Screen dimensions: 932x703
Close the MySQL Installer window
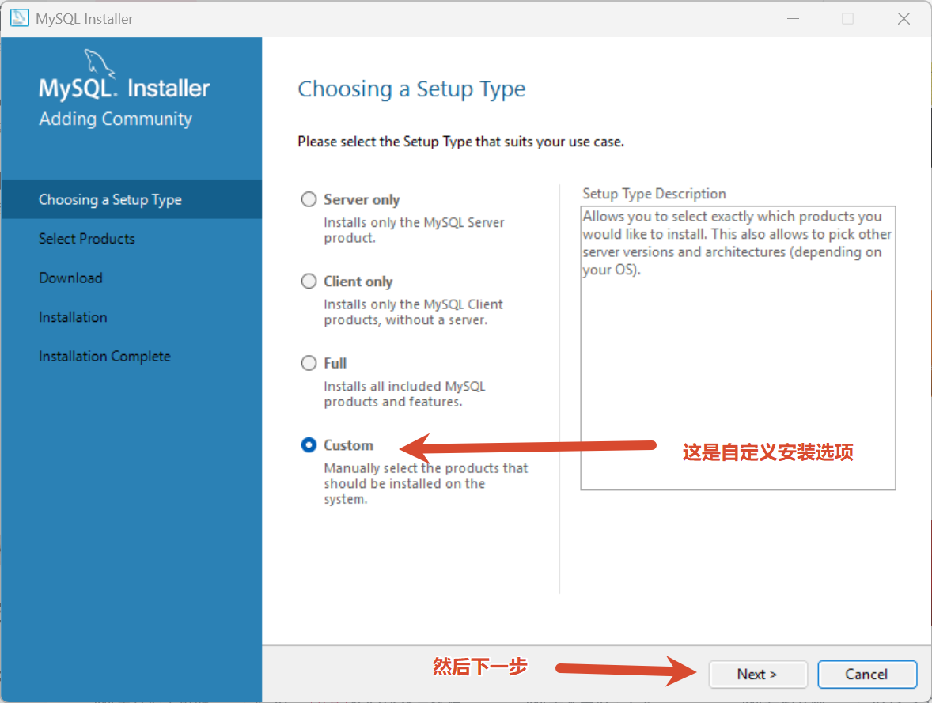pos(904,18)
